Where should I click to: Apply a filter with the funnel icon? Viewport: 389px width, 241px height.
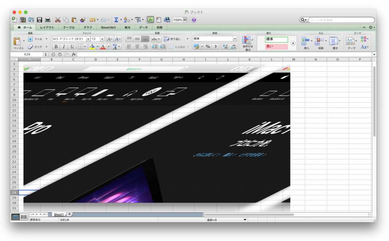(138, 20)
